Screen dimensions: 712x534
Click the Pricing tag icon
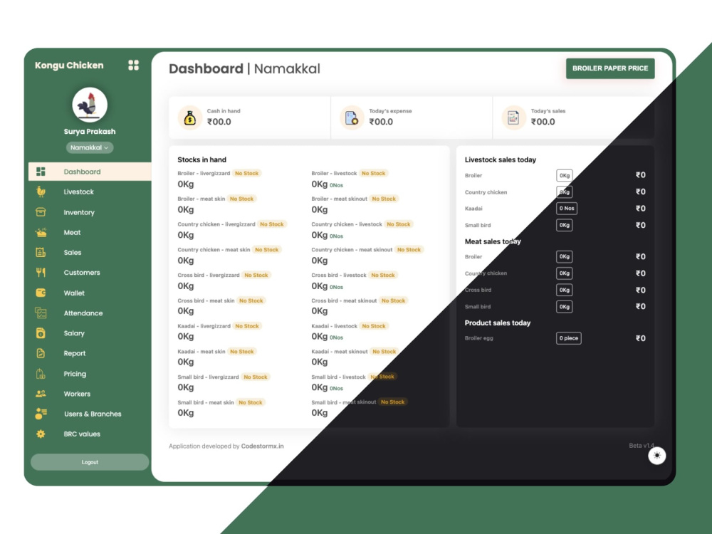point(41,374)
